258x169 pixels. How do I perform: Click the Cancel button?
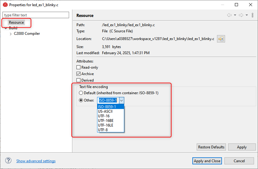click(239, 161)
